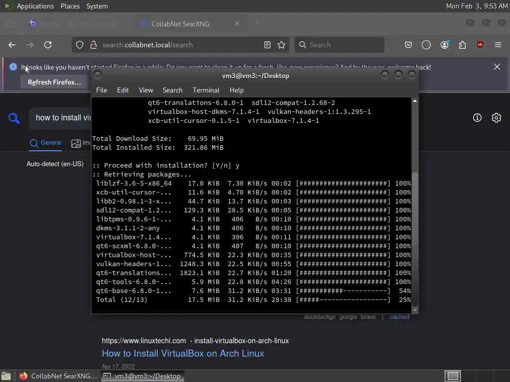Image resolution: width=510 pixels, height=382 pixels.
Task: Dismiss the Firefox refresh notification bar
Action: 497,67
